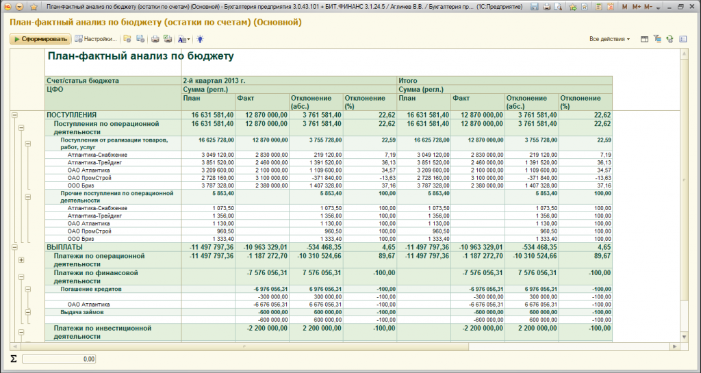This screenshot has height=373, width=701.
Task: Click the horizontal scrollbar thumb
Action: 244,346
